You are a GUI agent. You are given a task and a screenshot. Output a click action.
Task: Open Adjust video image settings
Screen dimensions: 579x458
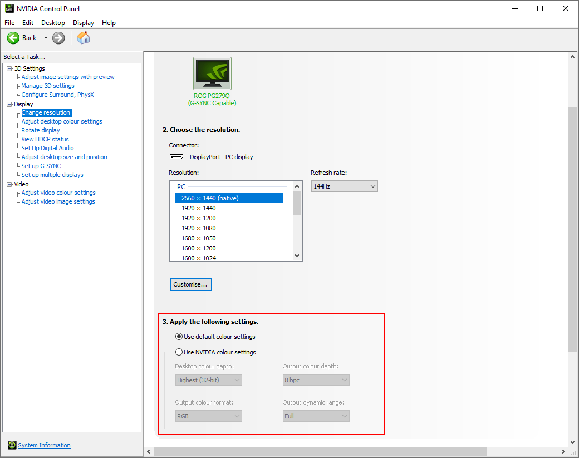[x=58, y=201]
